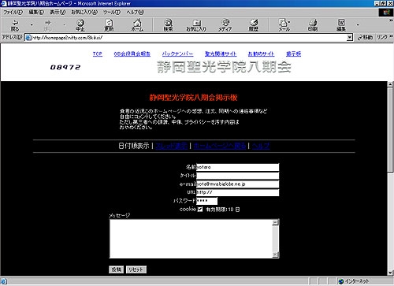The height and width of the screenshot is (286, 394).
Task: Go to the Home (ホーム) toolbar icon
Action: [x=137, y=25]
